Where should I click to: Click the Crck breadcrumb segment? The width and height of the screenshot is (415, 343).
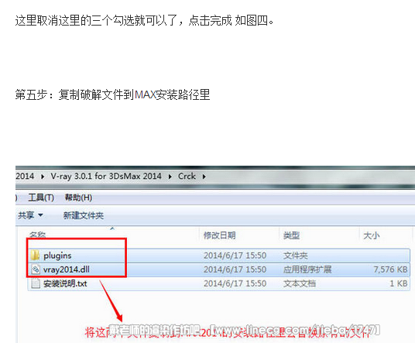pos(187,177)
